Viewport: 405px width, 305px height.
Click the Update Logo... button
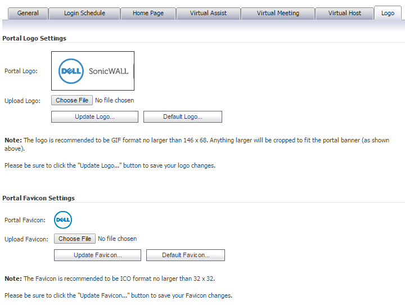click(x=95, y=117)
